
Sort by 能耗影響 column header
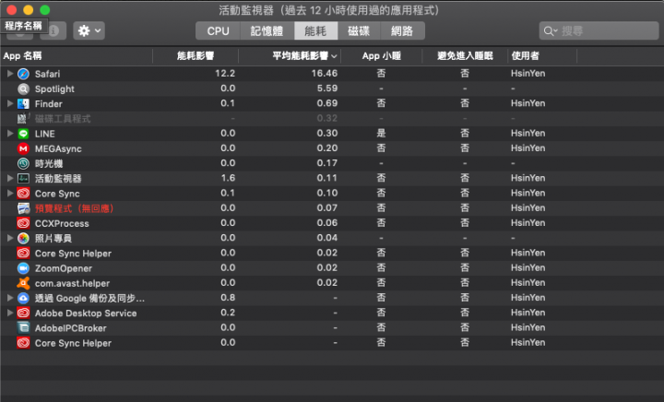(x=196, y=56)
